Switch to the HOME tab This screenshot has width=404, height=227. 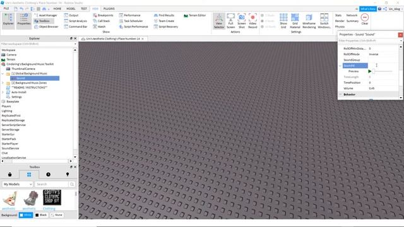[57, 9]
